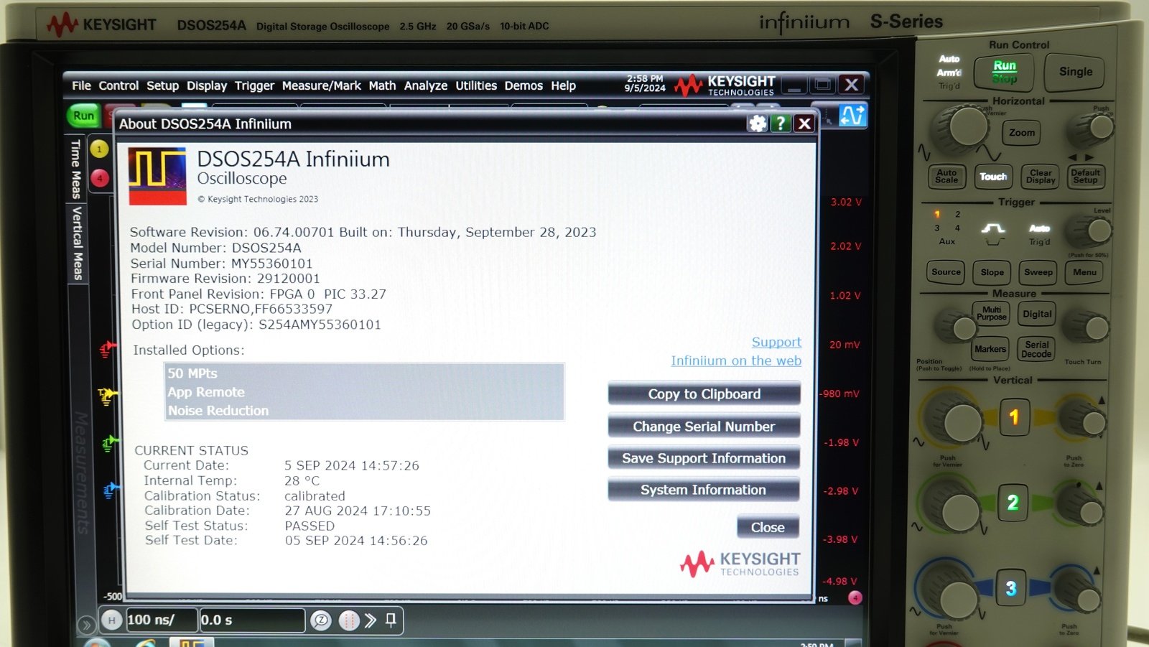Click the red ground reference marker
This screenshot has width=1149, height=647.
107,350
